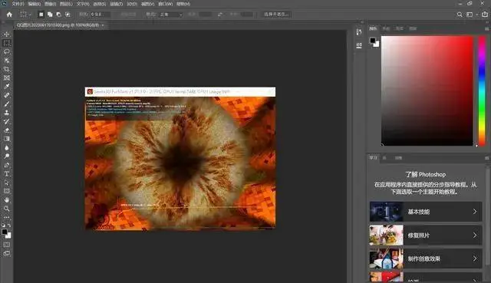The image size is (491, 283).
Task: Open the 文件 (File) menu
Action: [18, 4]
